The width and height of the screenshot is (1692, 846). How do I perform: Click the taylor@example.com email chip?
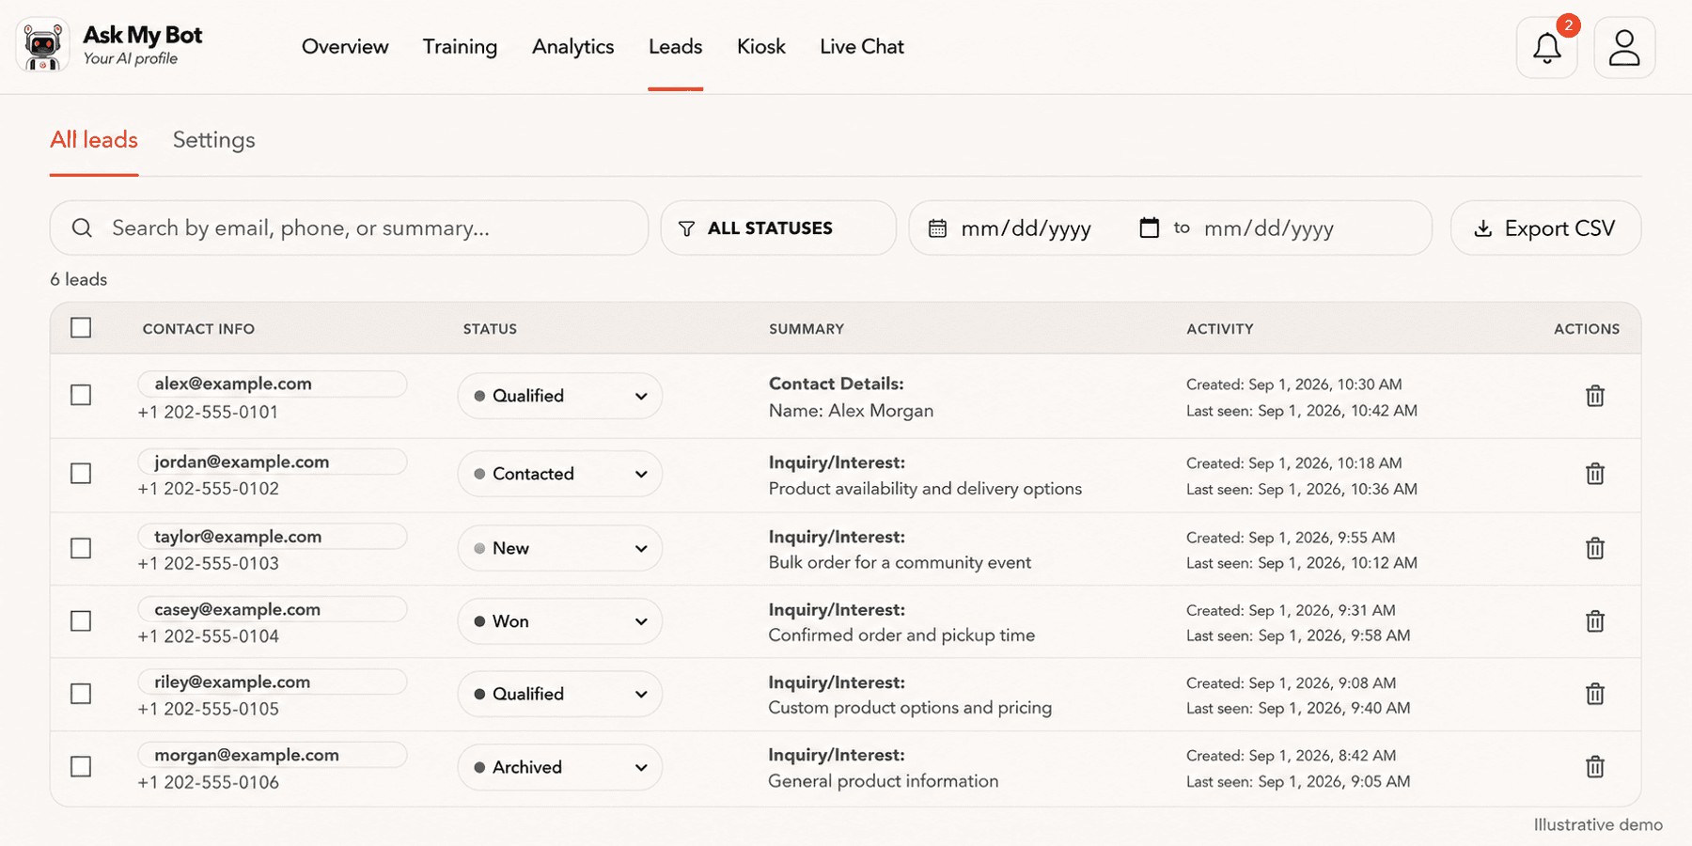273,537
